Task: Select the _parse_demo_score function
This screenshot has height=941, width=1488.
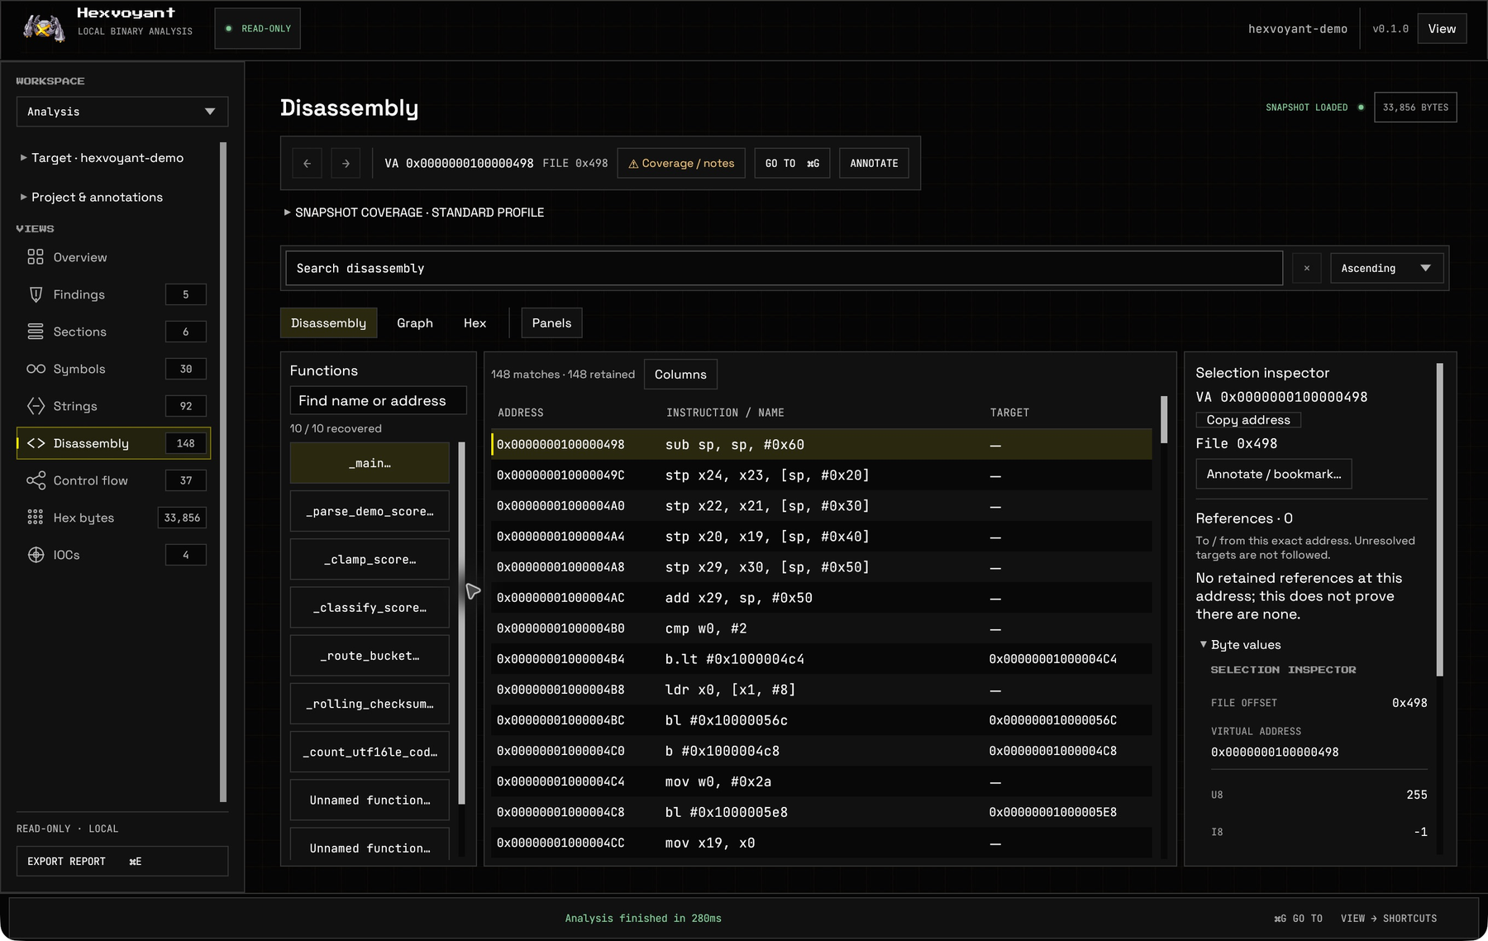Action: (370, 511)
